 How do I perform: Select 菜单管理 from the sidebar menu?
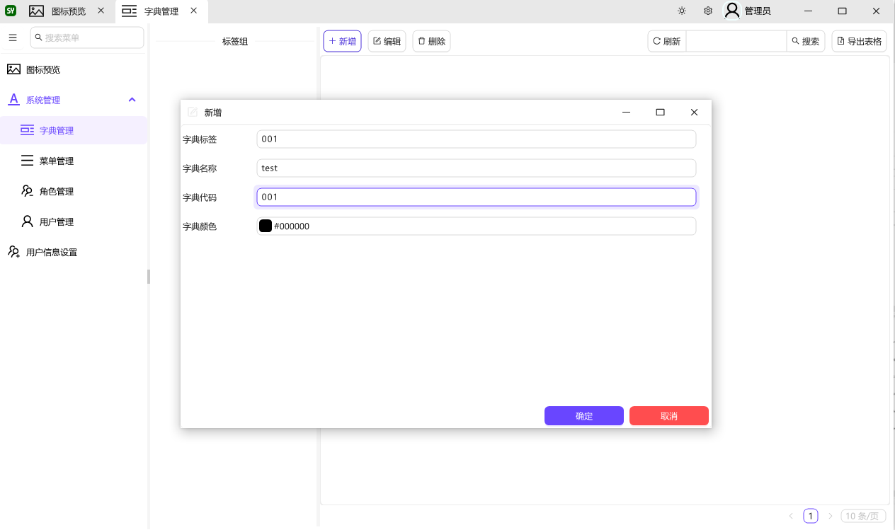(x=57, y=161)
